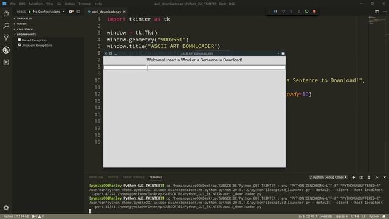The width and height of the screenshot is (389, 219).
Task: Open the Go menu
Action: click(59, 4)
